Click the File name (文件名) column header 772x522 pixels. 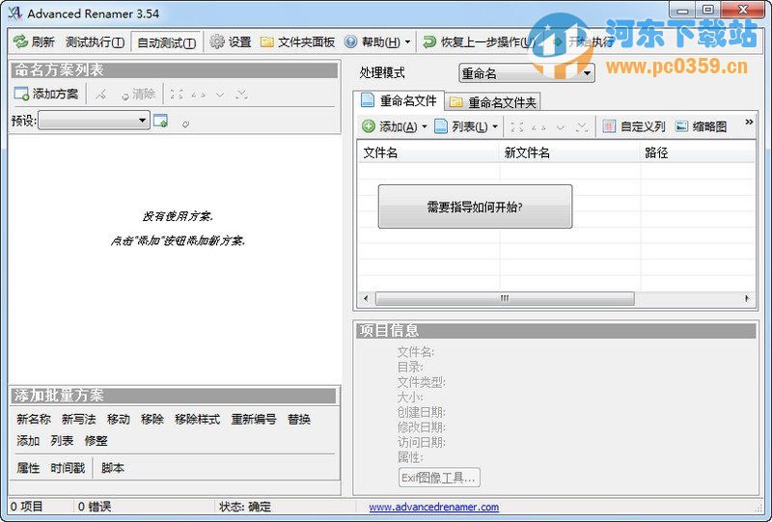pos(427,152)
